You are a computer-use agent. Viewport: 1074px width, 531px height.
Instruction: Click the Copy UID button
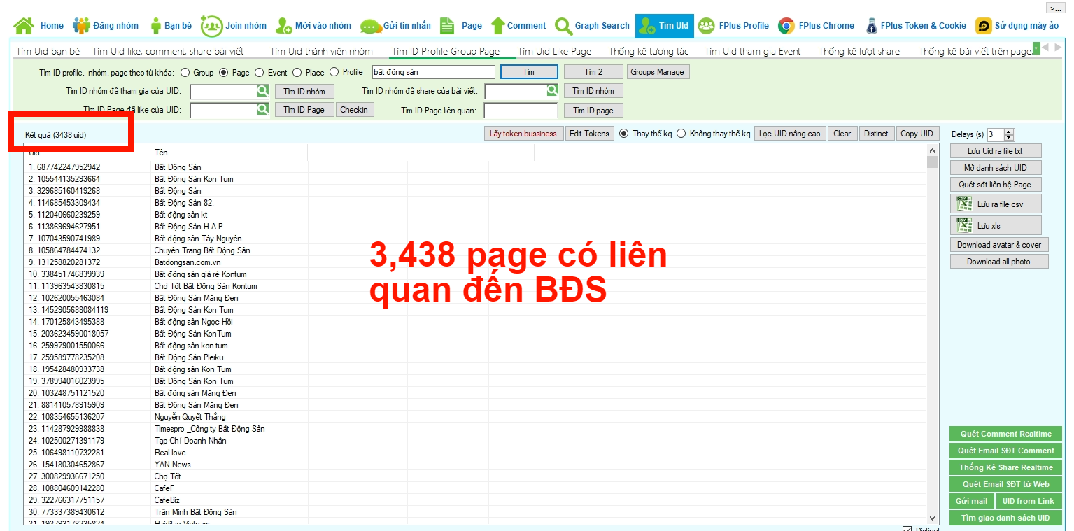(917, 134)
